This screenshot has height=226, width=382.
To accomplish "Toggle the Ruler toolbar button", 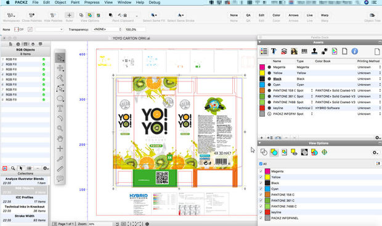I will (x=69, y=15).
